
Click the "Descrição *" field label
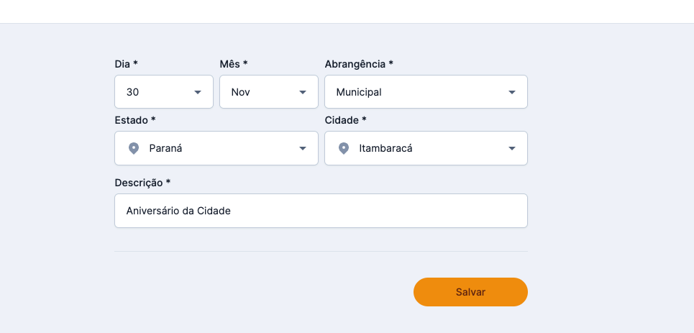tap(142, 183)
